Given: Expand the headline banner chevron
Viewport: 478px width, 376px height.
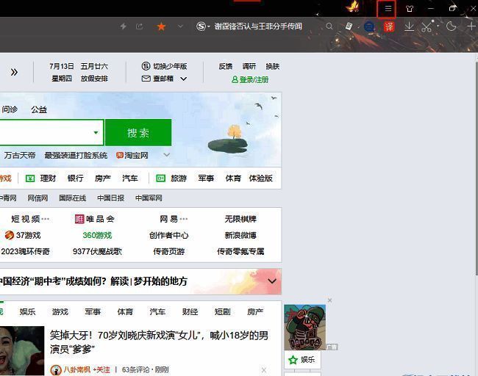Looking at the screenshot, I should 272,281.
